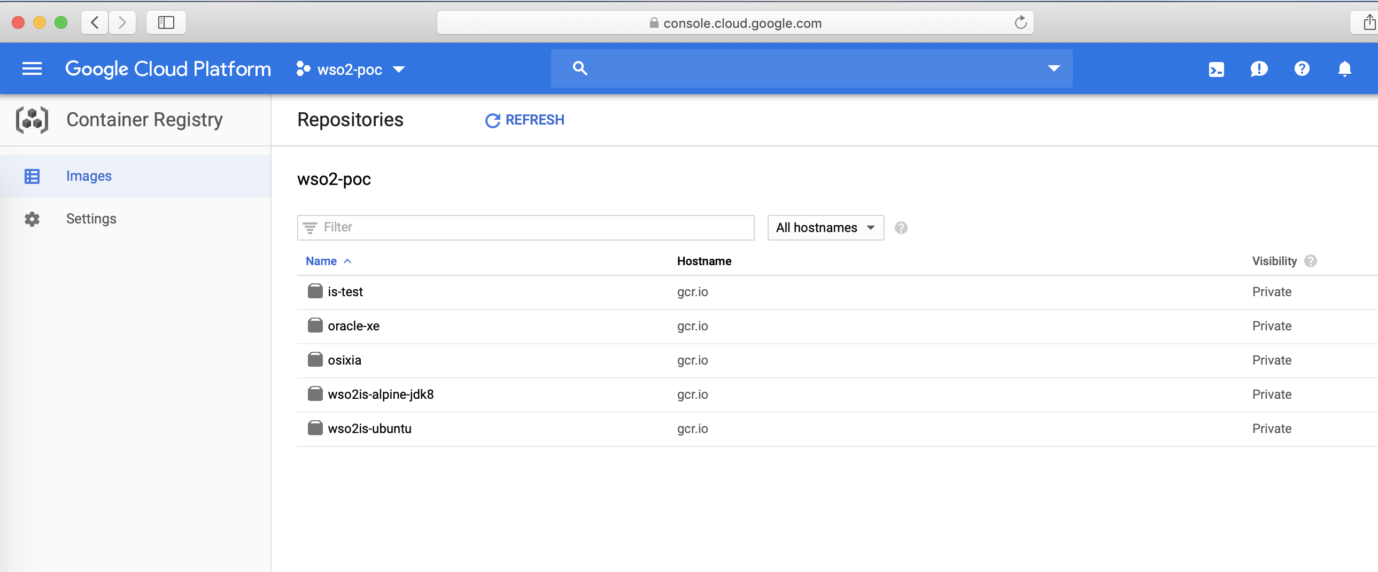Click the Container Registry logo icon
The height and width of the screenshot is (572, 1378).
[x=32, y=120]
